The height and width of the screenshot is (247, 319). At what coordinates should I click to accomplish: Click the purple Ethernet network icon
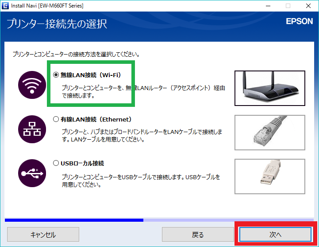click(31, 129)
